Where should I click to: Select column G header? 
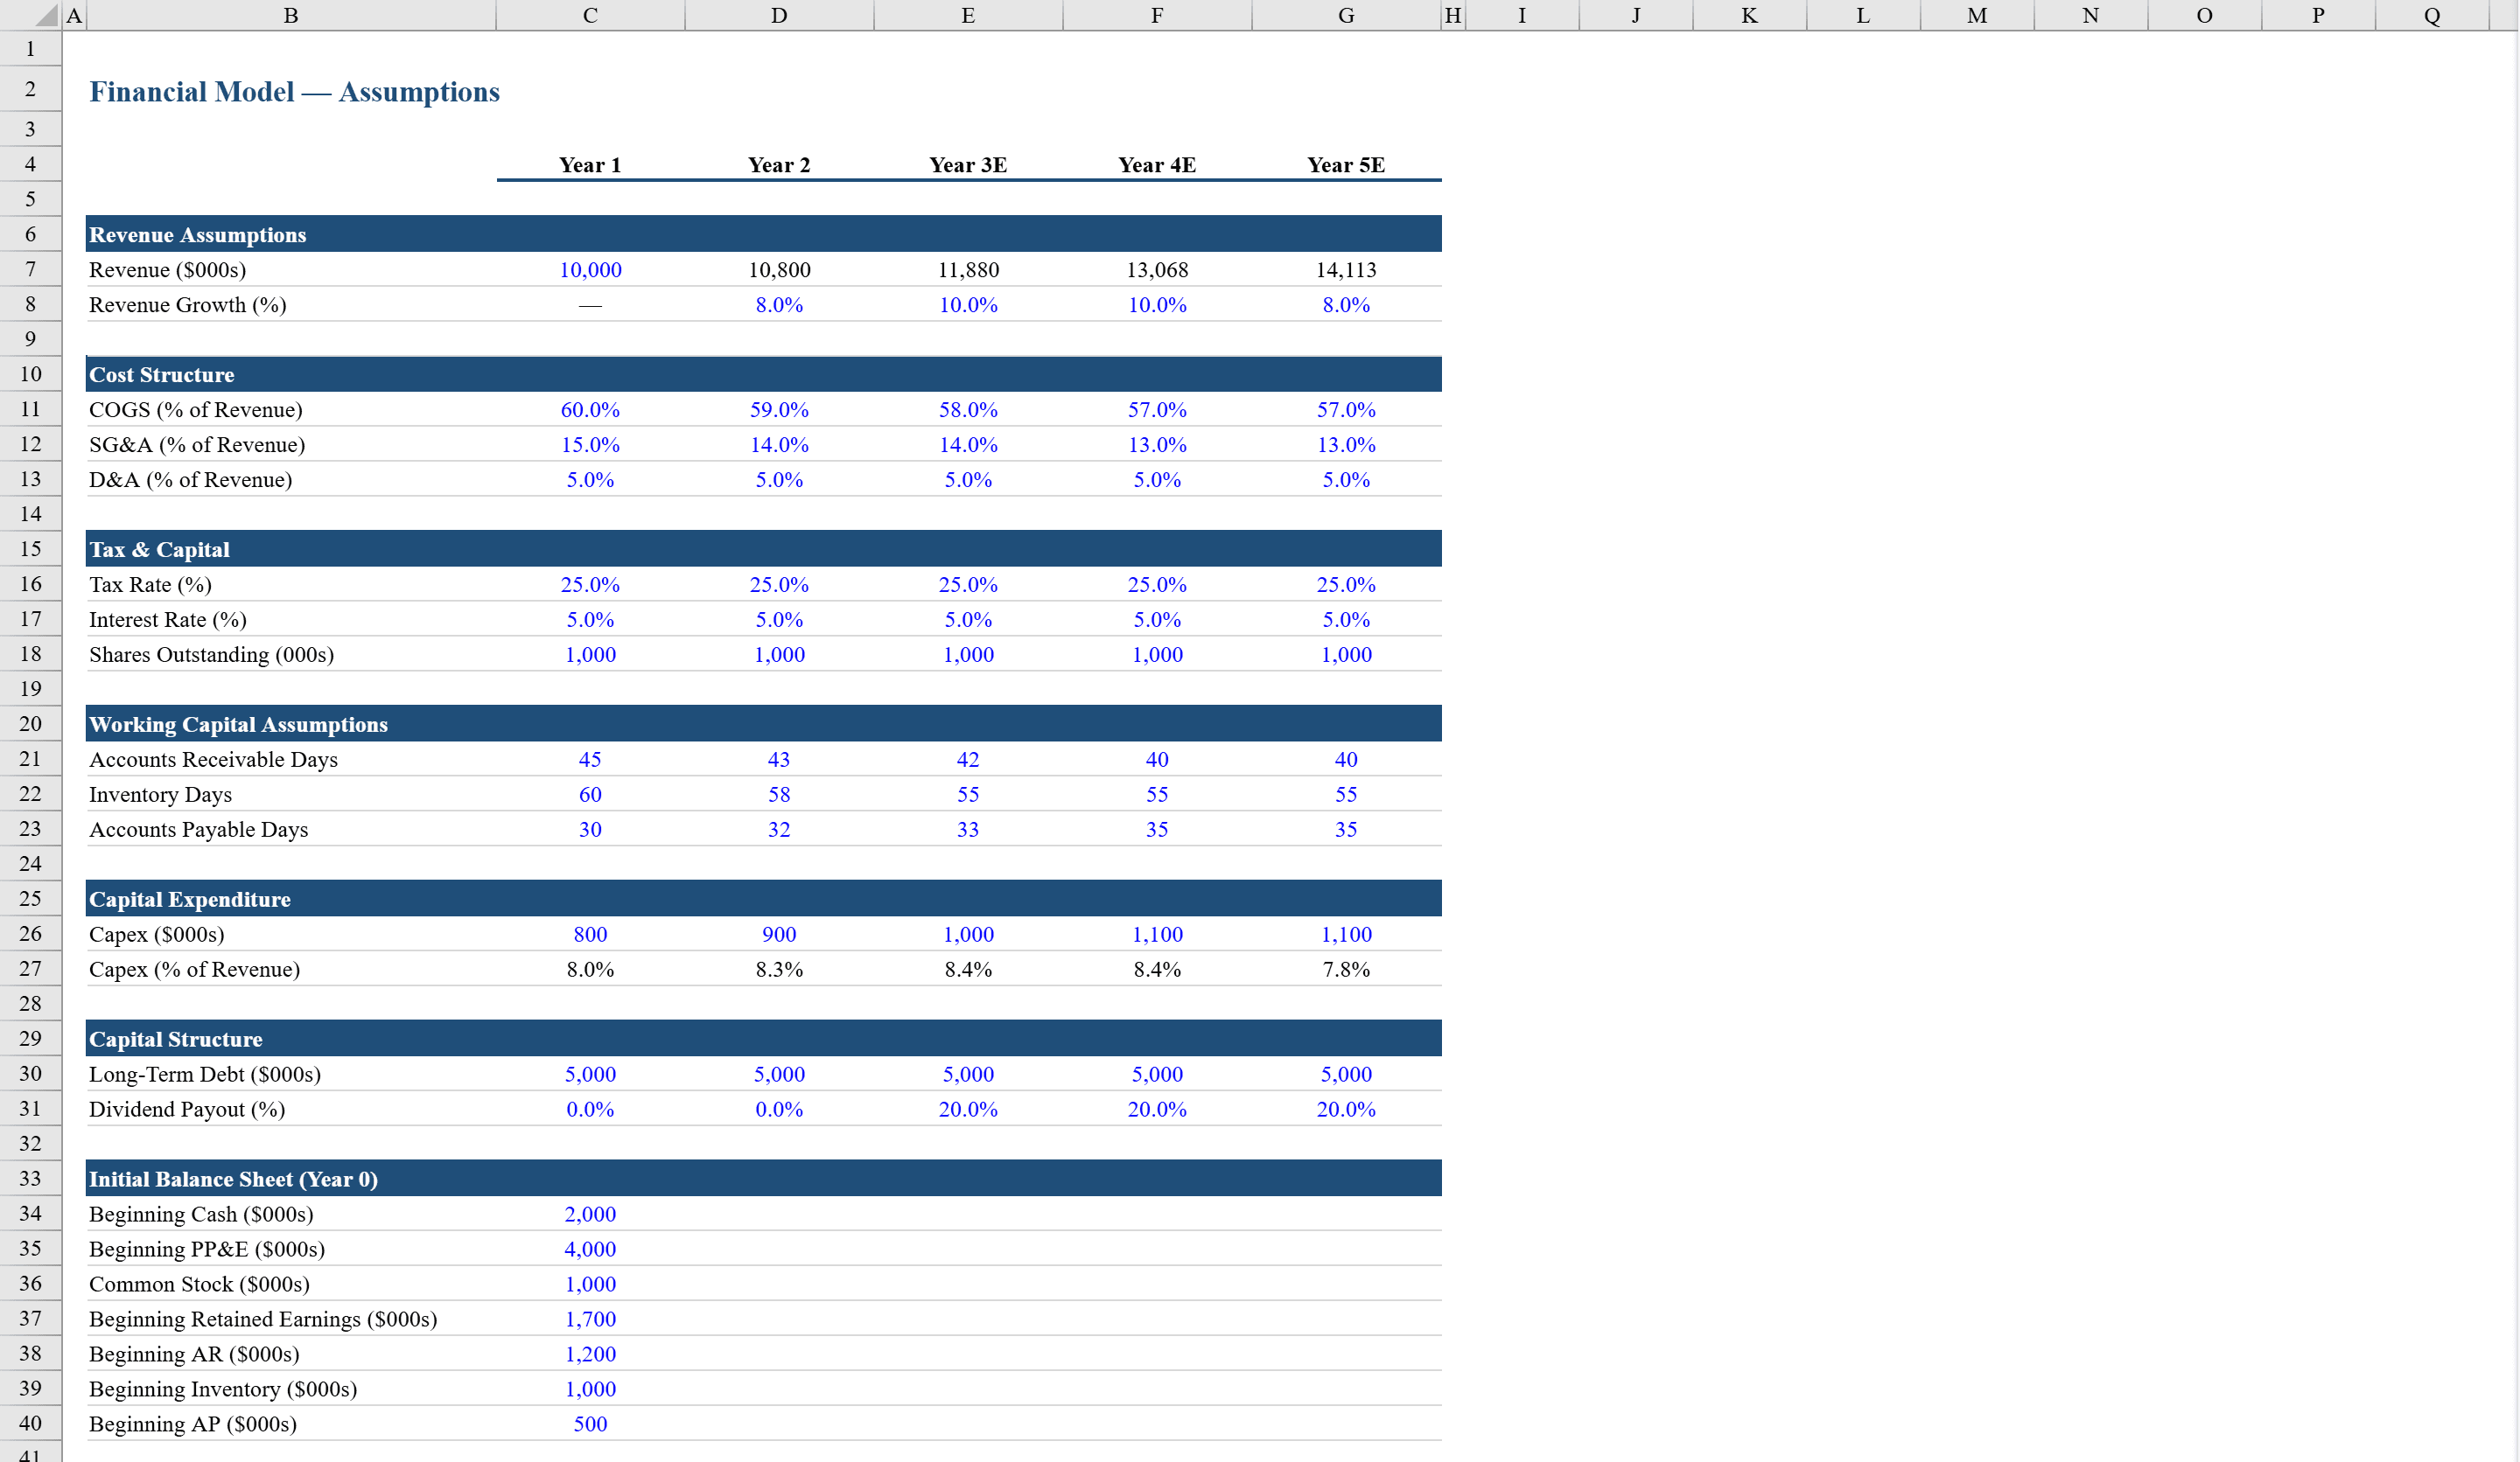[1346, 14]
